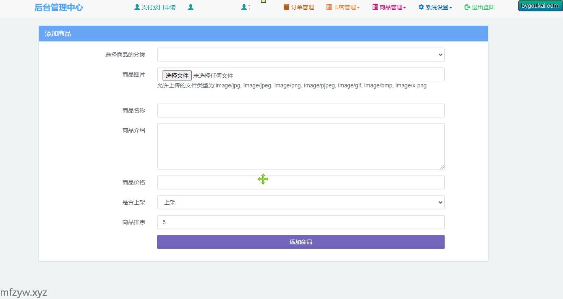Viewport: 563px width, 299px height.
Task: Click the user icon beside 支付接口申请
Action: point(137,7)
